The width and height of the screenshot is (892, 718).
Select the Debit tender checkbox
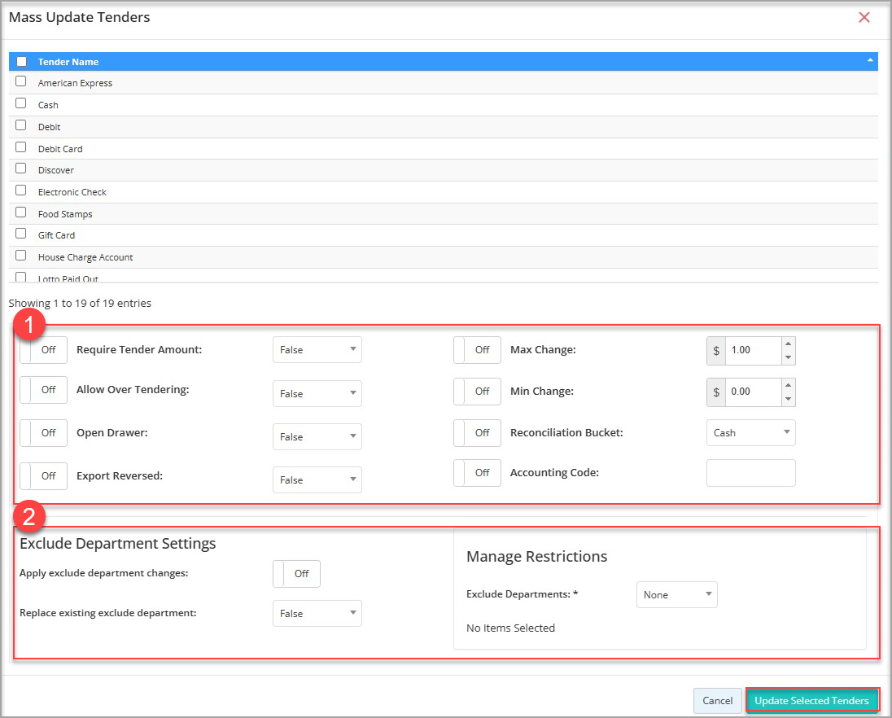click(x=21, y=125)
